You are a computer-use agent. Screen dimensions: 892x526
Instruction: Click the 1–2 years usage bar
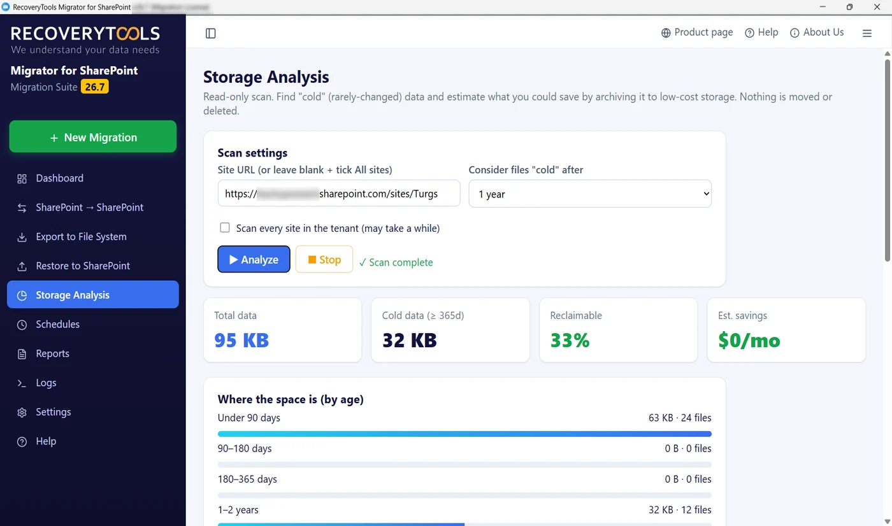pos(464,524)
